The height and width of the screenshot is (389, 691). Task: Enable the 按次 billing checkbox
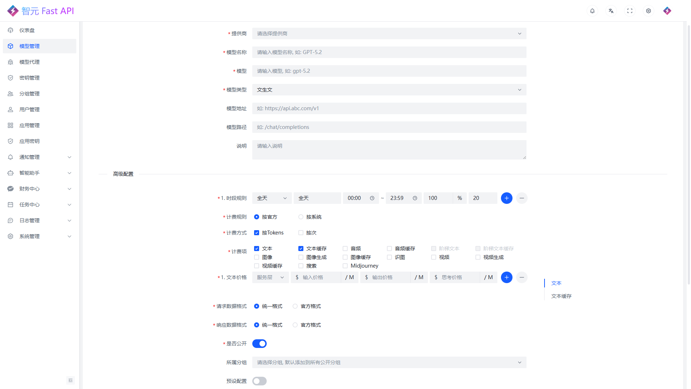(x=301, y=233)
